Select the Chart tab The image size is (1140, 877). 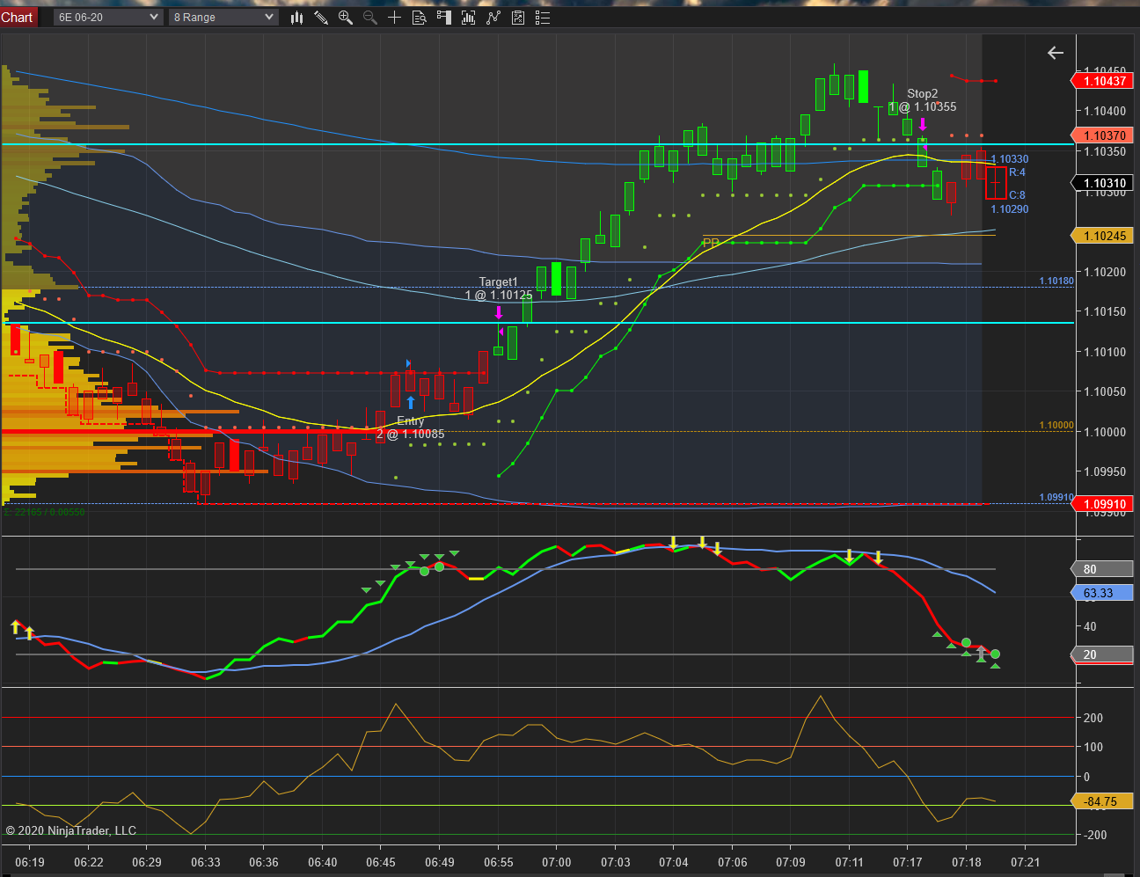[18, 17]
